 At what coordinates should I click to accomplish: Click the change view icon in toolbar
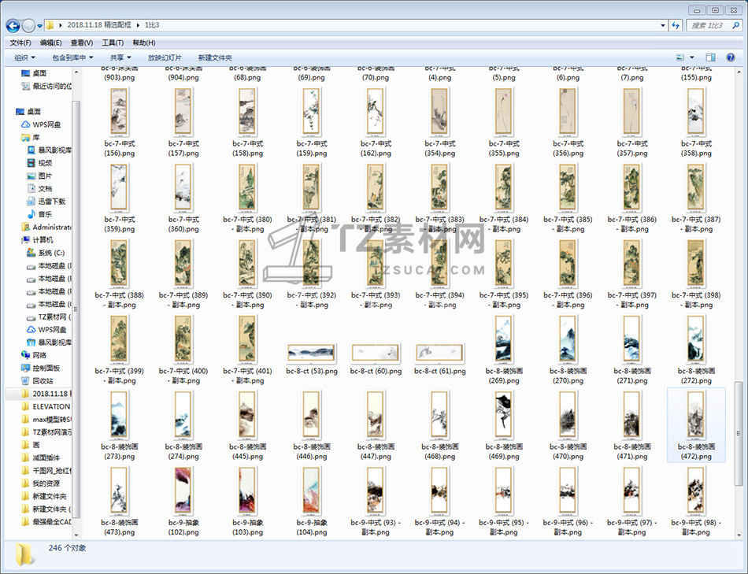[680, 57]
